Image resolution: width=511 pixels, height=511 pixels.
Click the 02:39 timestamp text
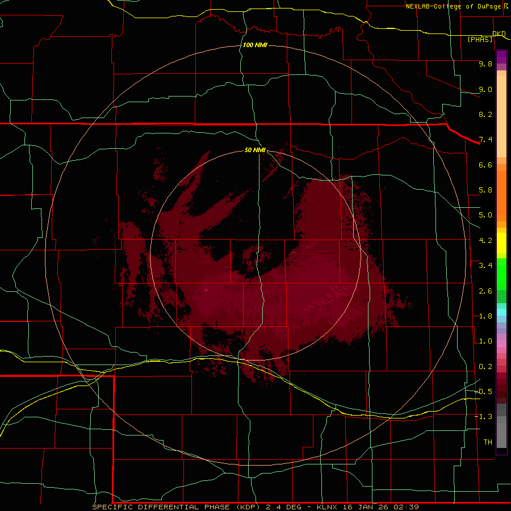coord(407,507)
